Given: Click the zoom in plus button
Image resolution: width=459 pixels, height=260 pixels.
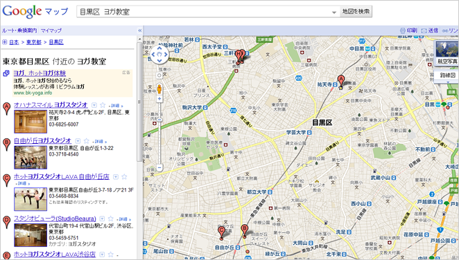Looking at the screenshot, I should (159, 99).
